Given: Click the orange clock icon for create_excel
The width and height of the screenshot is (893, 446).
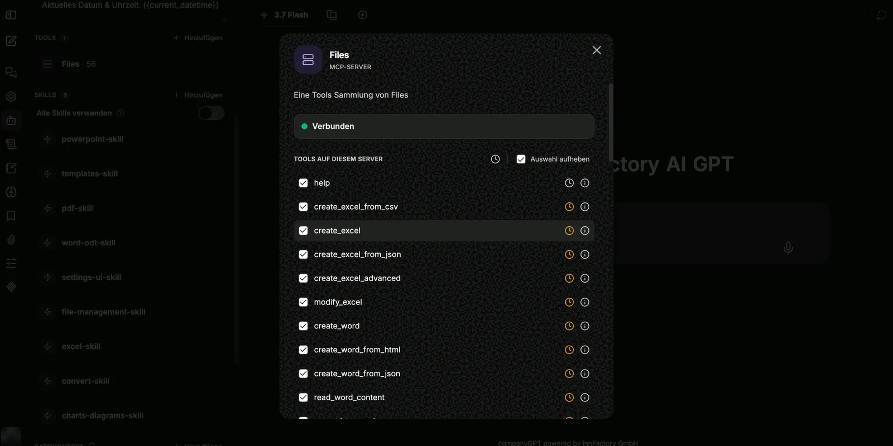Looking at the screenshot, I should point(569,231).
